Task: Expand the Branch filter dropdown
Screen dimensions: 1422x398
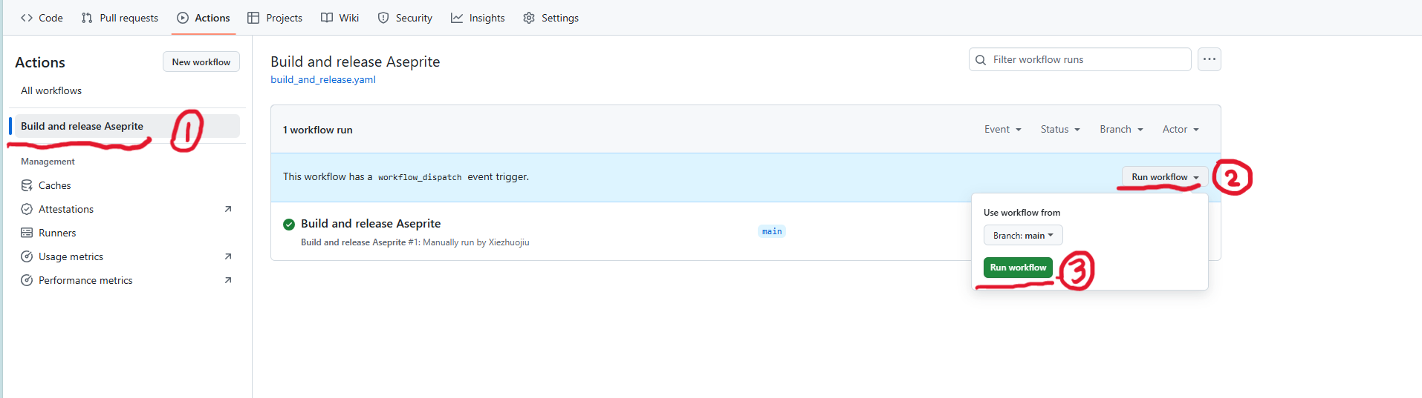Action: click(x=1122, y=129)
